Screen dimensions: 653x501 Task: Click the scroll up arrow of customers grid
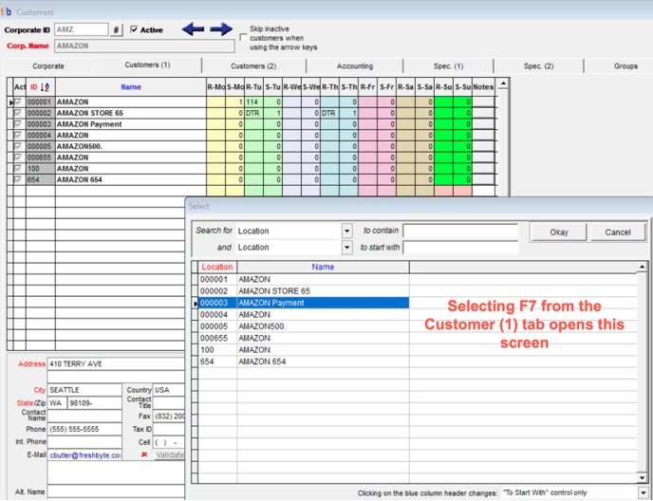(503, 84)
